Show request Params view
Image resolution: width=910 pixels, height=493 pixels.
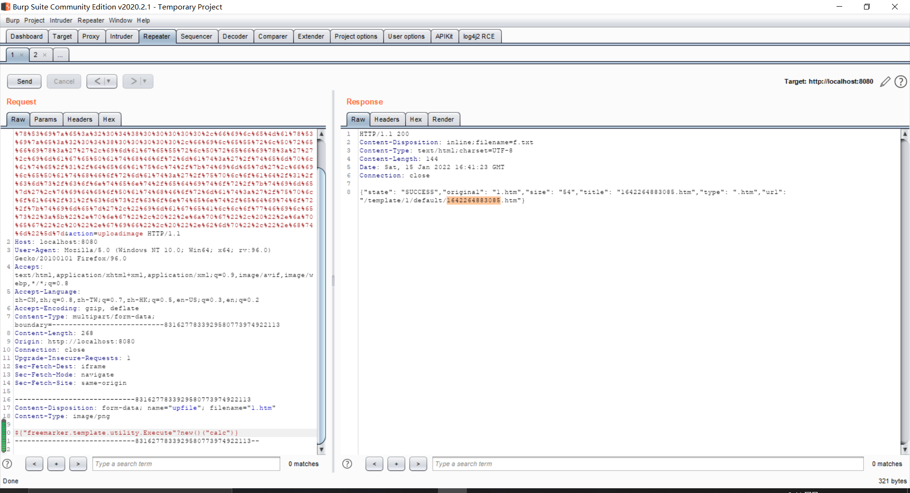click(x=45, y=119)
